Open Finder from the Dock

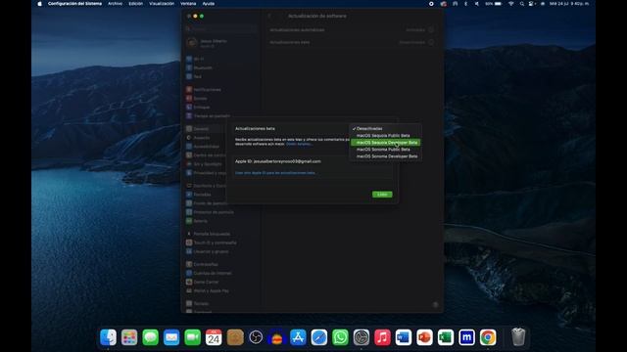point(108,337)
